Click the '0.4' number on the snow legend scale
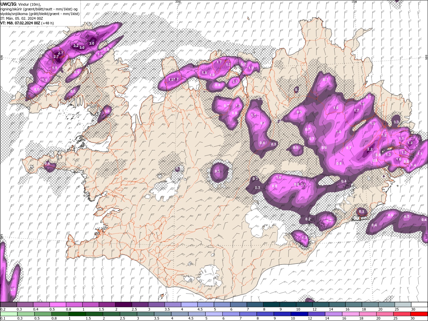This screenshot has height=321, width=428. point(36,309)
